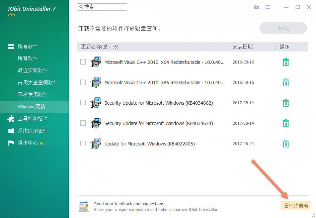Click the grid icon beside 所有软件
The height and width of the screenshot is (218, 316).
(11, 46)
